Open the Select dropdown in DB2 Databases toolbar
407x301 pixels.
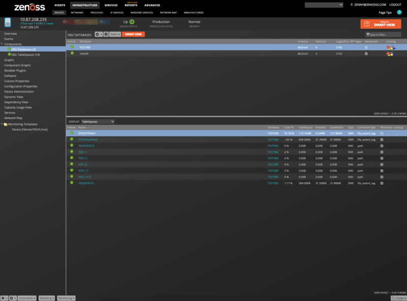tap(115, 34)
